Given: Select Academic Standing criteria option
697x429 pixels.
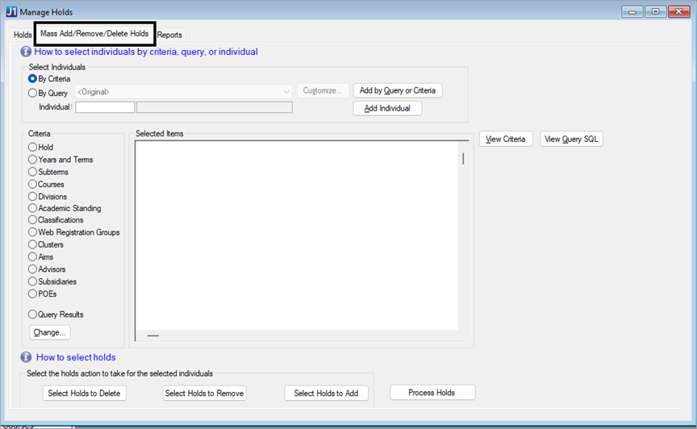Looking at the screenshot, I should click(x=32, y=208).
